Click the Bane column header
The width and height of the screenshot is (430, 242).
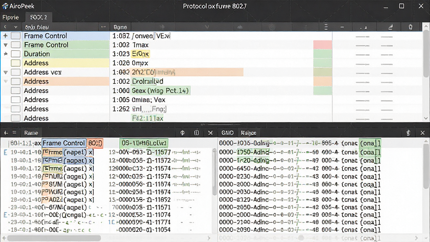coord(120,27)
